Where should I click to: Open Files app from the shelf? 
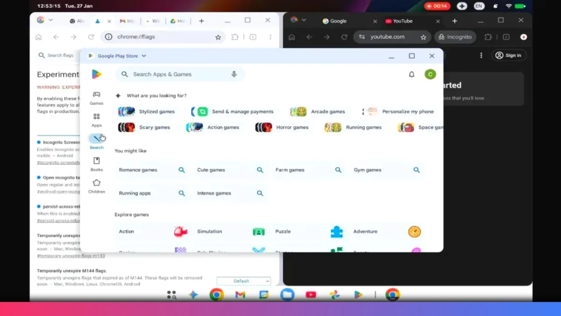(x=287, y=295)
